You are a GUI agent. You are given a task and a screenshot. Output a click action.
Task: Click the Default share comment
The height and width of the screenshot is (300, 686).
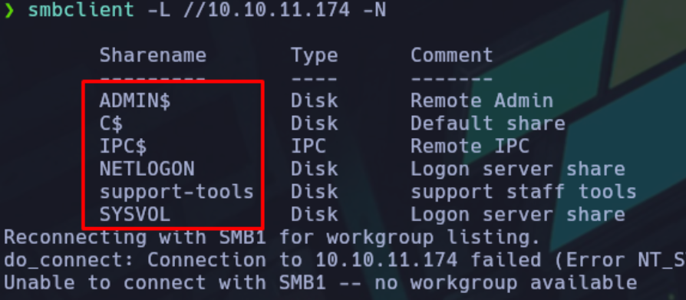click(x=488, y=124)
